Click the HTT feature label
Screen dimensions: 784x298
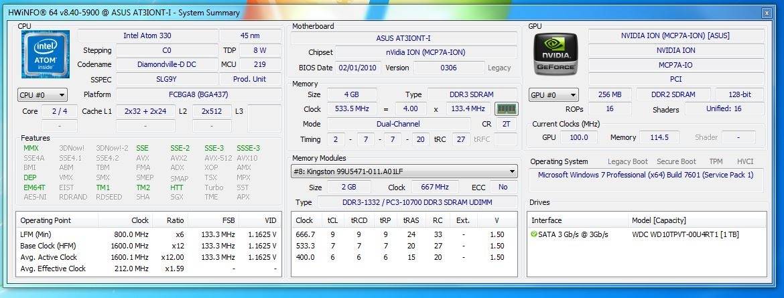pyautogui.click(x=177, y=187)
